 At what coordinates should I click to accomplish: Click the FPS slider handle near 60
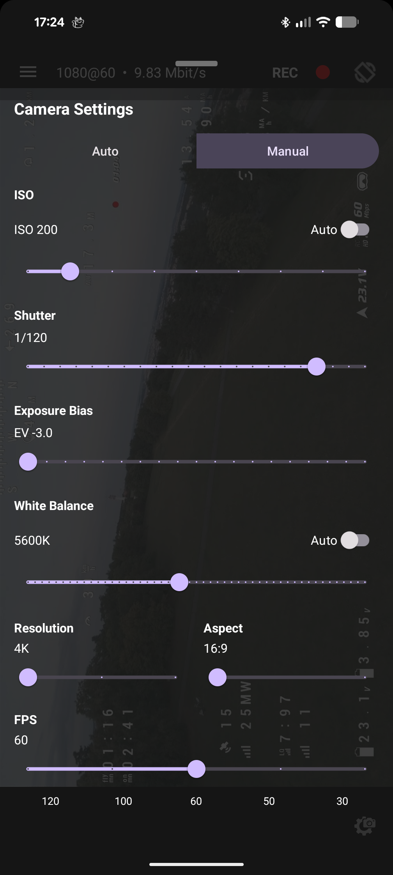196,769
